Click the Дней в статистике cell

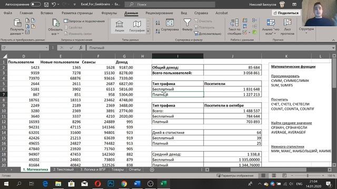point(177,132)
